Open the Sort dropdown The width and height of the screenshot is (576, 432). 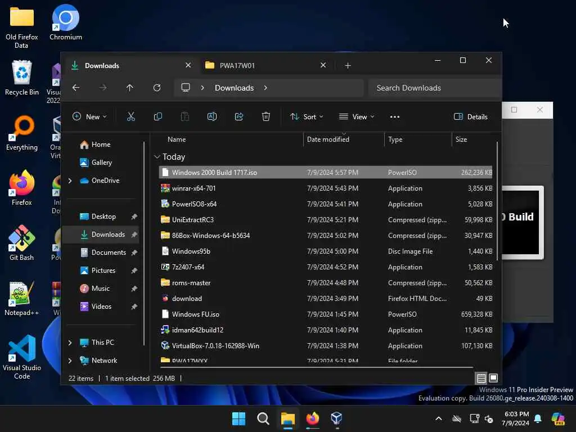pyautogui.click(x=307, y=117)
